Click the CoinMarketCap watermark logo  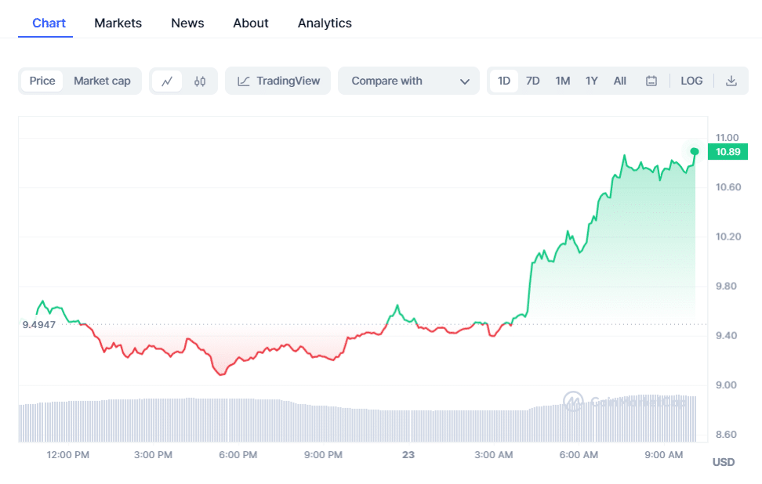pos(574,402)
